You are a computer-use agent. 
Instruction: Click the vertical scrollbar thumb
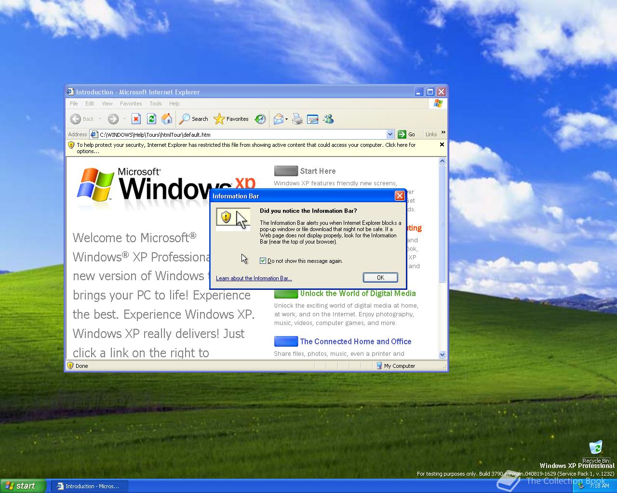pos(443,224)
